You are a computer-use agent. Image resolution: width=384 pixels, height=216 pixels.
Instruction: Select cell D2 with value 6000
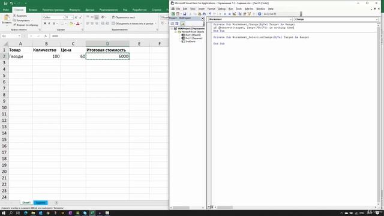coord(107,56)
